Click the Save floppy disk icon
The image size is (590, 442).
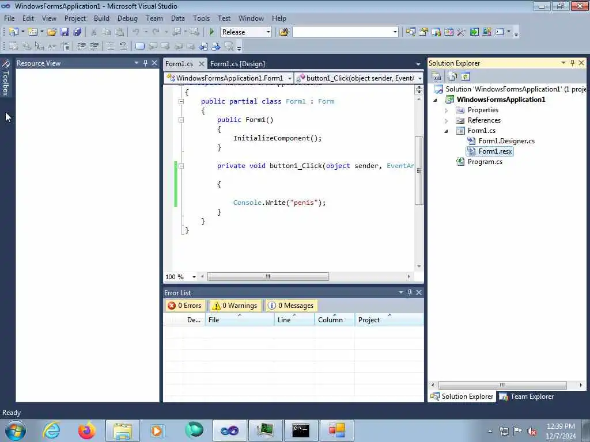(65, 32)
